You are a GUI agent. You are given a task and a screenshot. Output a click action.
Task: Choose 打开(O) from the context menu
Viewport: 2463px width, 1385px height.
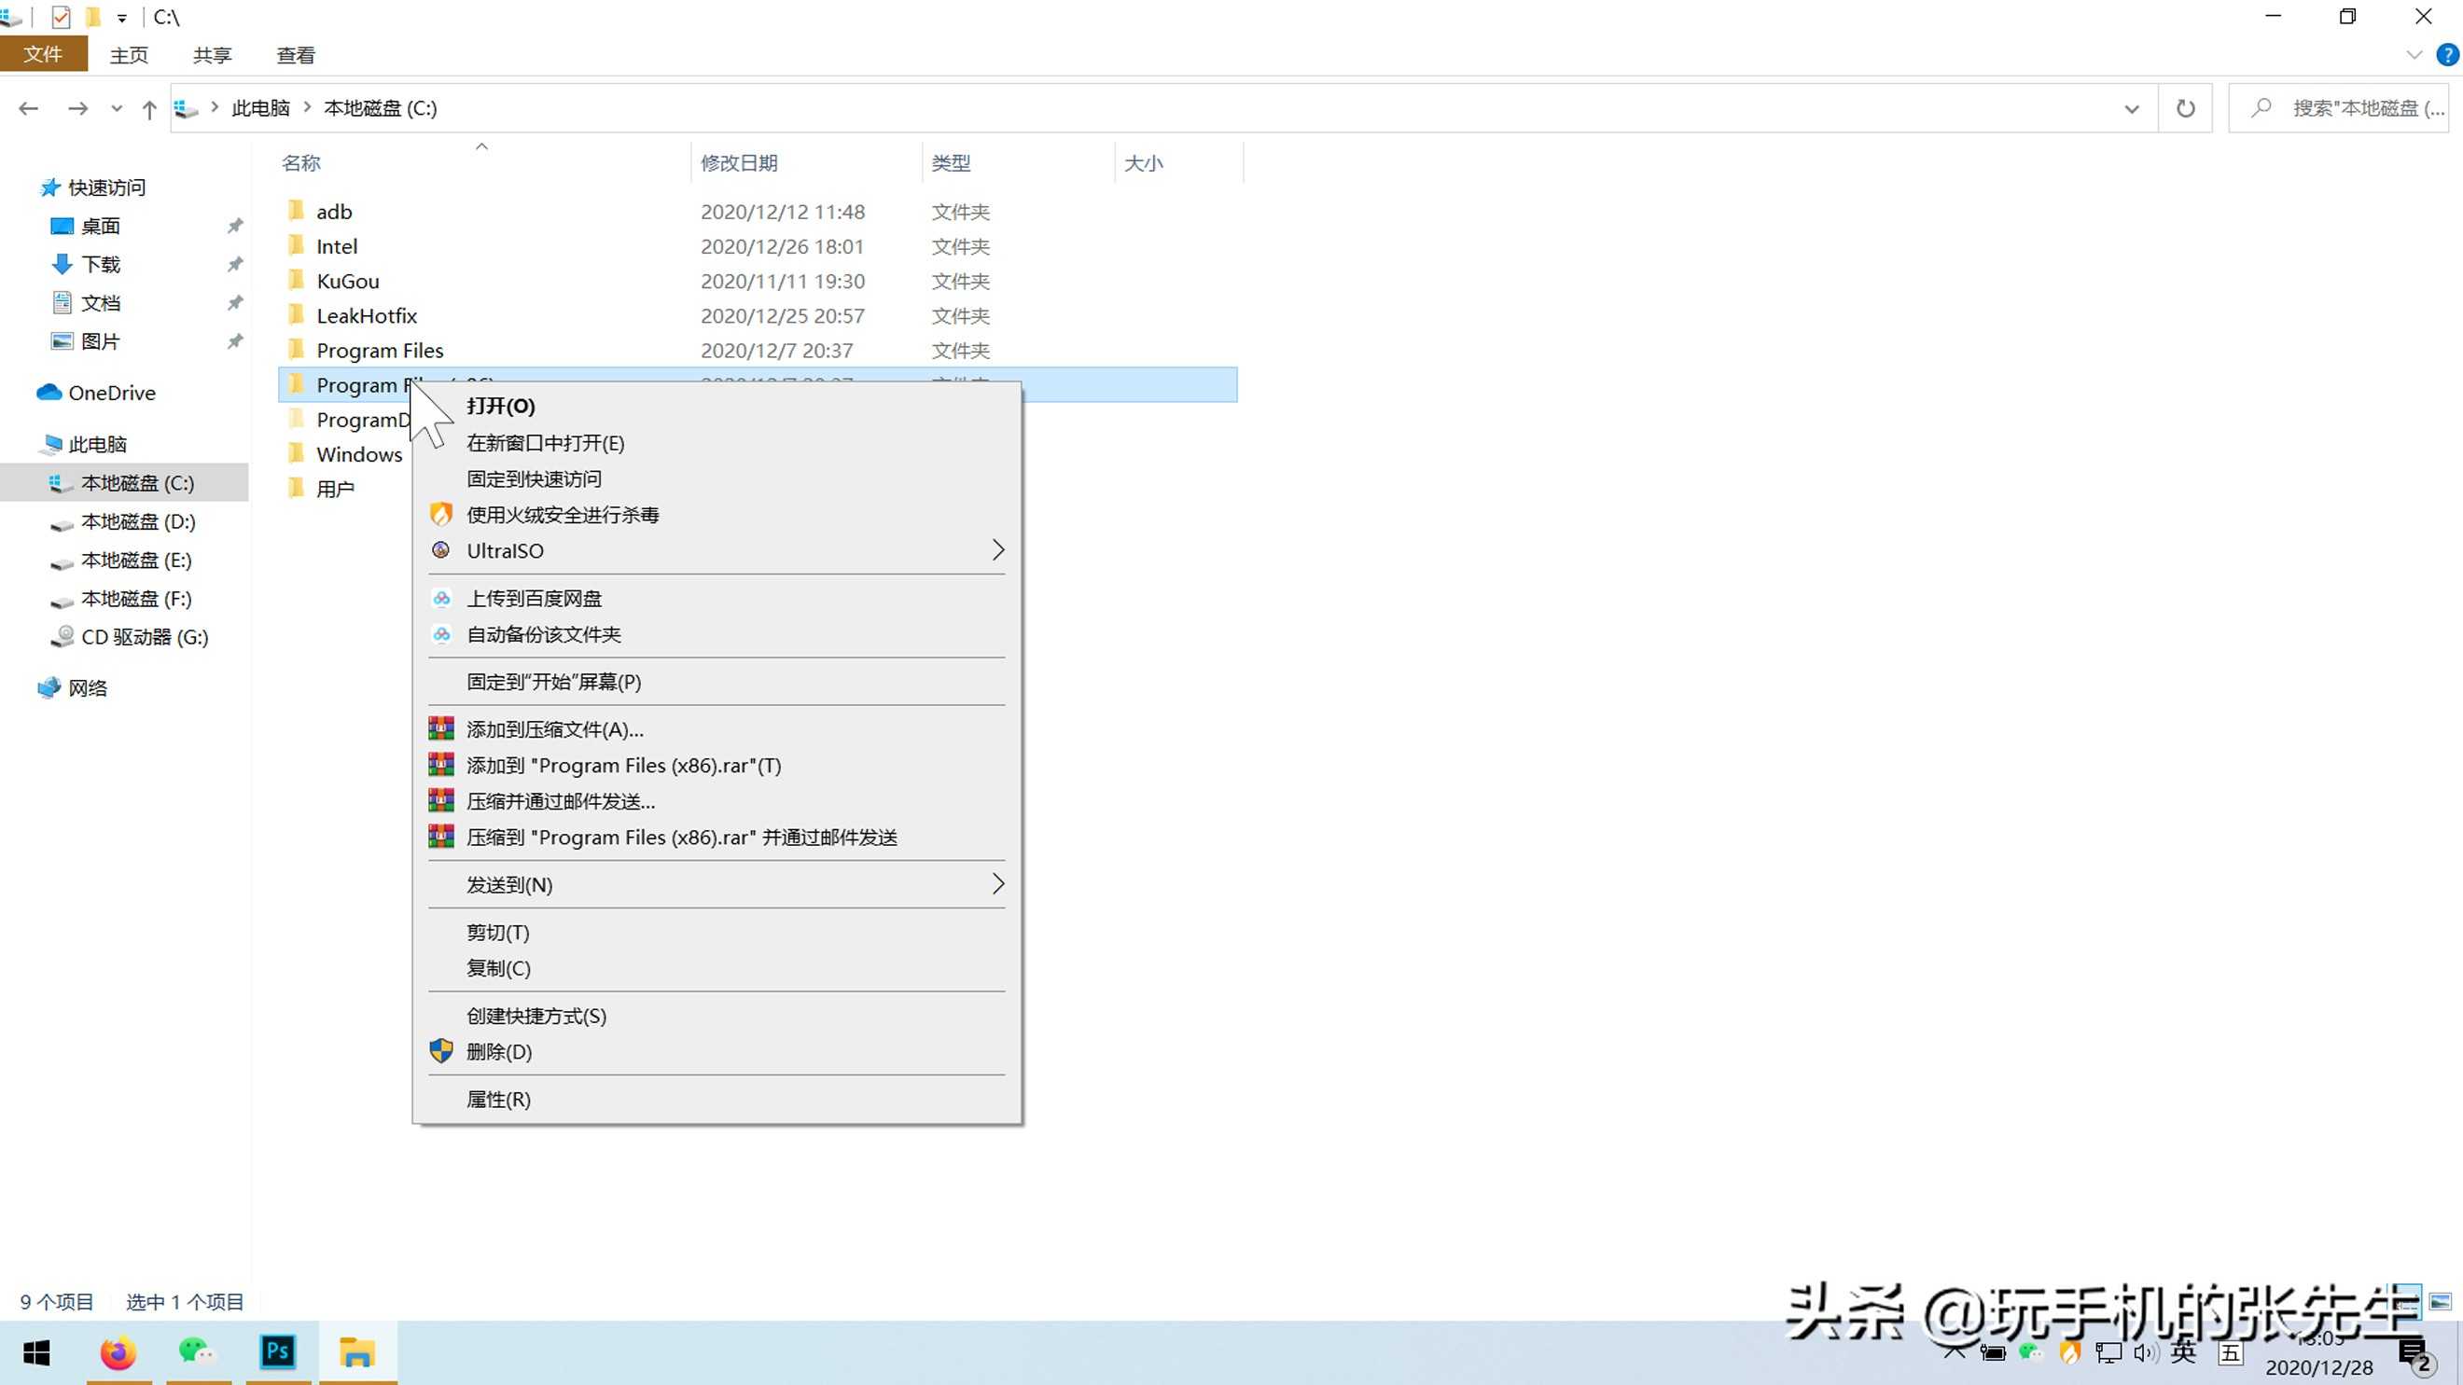717,407
